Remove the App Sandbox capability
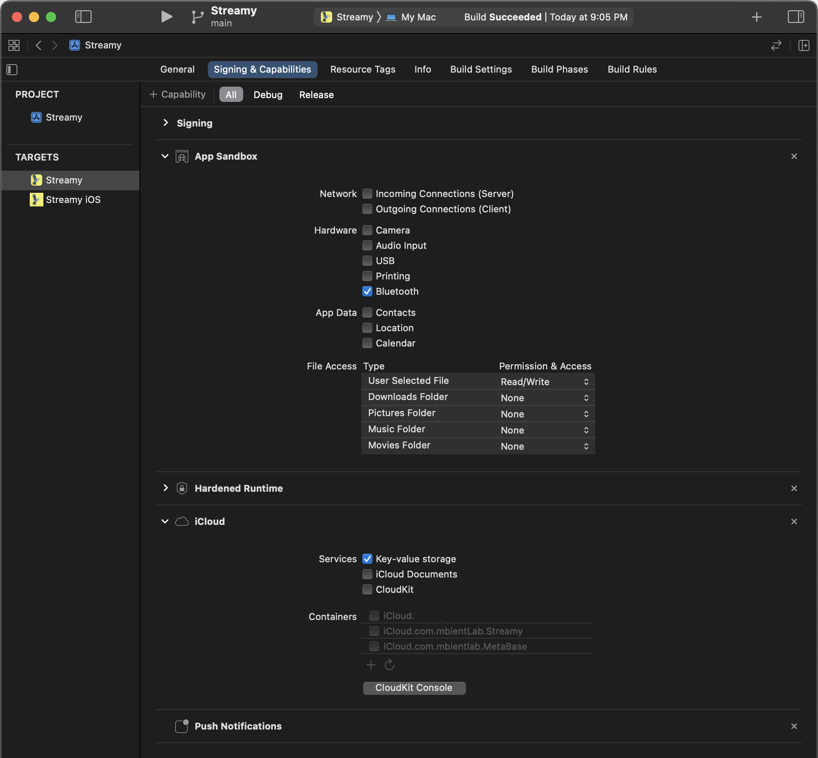Viewport: 818px width, 758px height. (794, 156)
